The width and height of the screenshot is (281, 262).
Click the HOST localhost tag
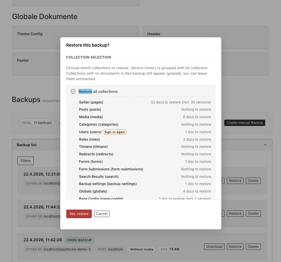coord(110,249)
